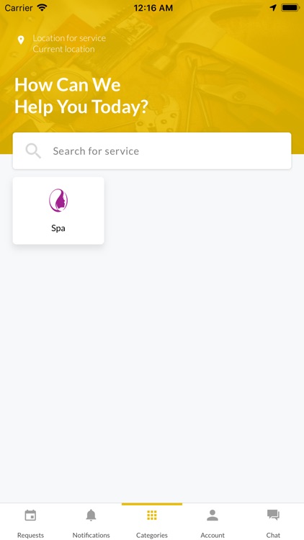
Task: Select the Requests tab label
Action: coord(31,535)
